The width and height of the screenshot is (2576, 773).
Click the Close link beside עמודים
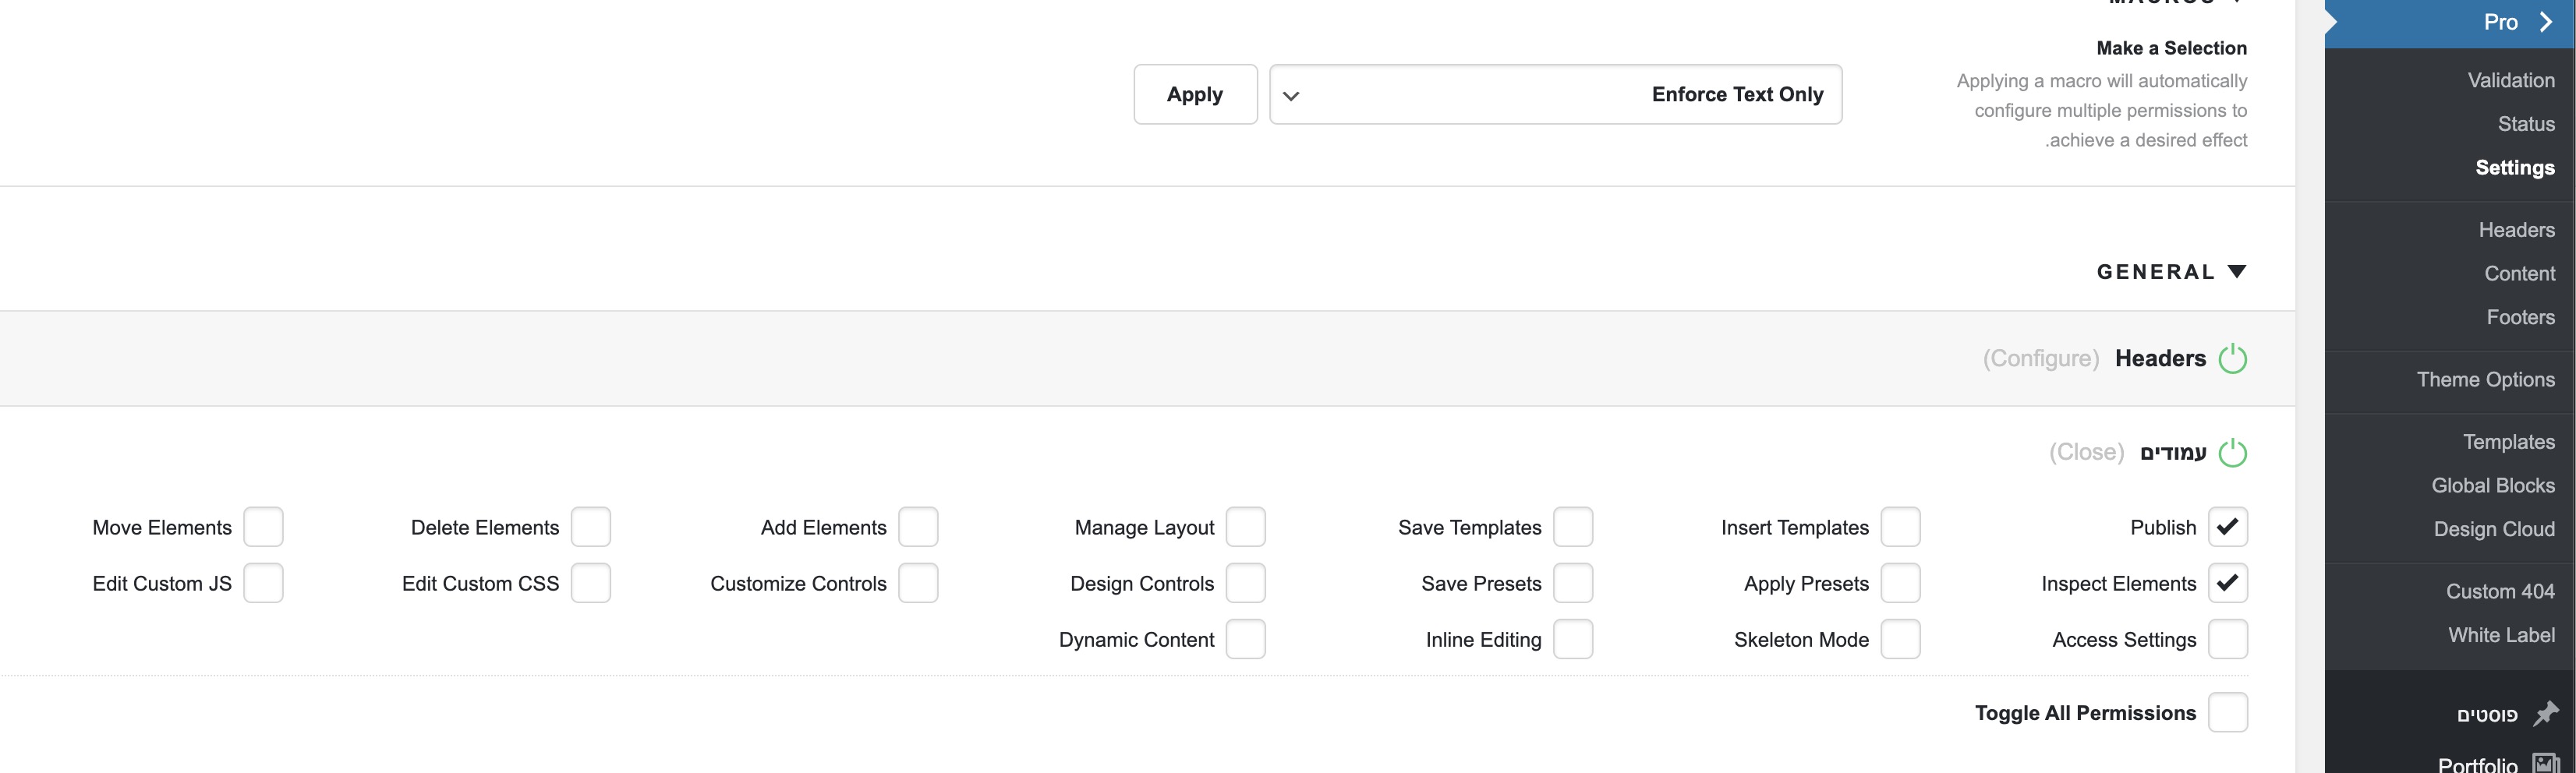click(x=2086, y=452)
